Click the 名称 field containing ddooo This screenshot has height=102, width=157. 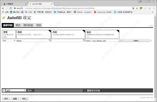(x=34, y=41)
